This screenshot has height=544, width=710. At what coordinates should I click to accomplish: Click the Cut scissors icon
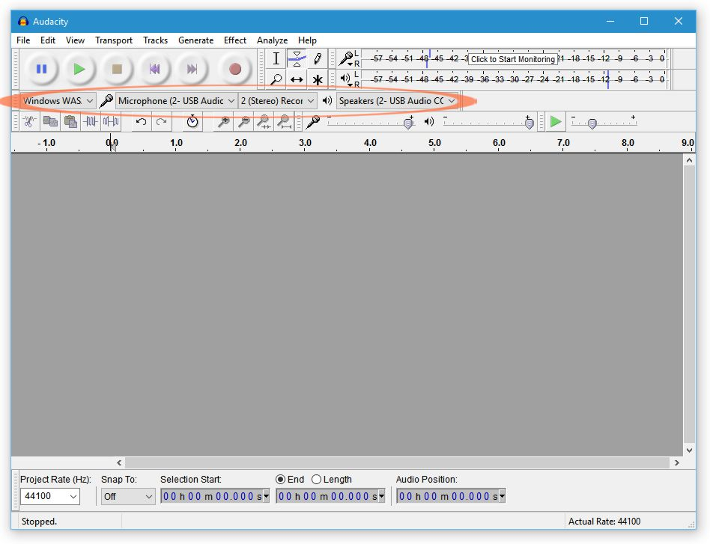[29, 122]
